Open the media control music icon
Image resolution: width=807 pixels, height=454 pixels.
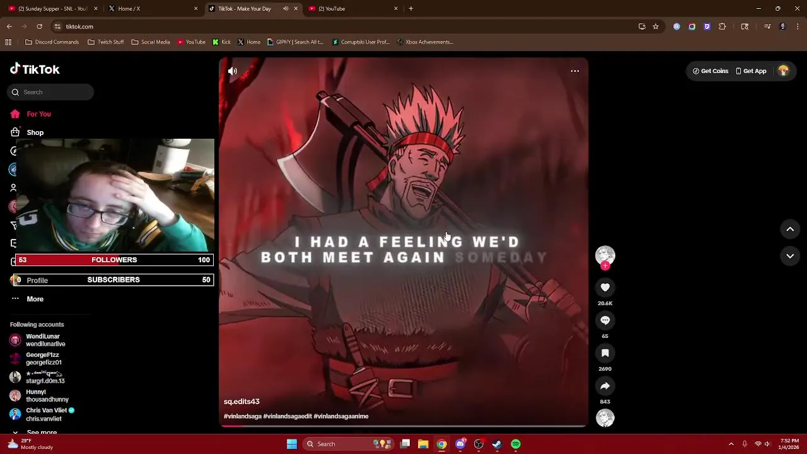click(767, 26)
